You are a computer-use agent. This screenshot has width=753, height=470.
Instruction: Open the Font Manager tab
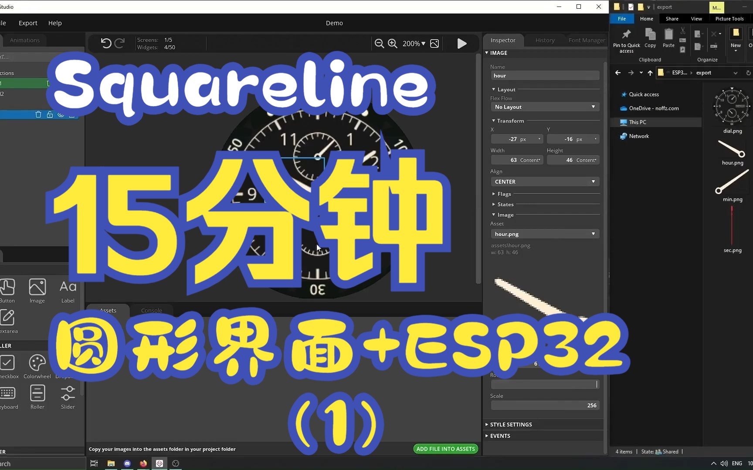(x=587, y=40)
